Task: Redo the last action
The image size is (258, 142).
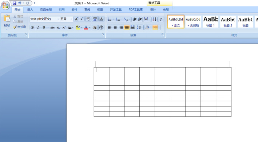Action: click(x=28, y=3)
